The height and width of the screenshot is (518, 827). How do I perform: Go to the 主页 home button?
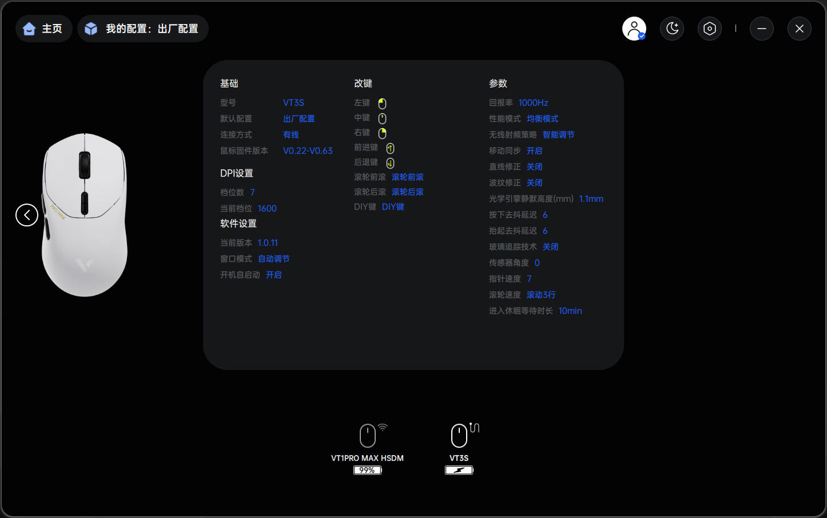[x=43, y=29]
